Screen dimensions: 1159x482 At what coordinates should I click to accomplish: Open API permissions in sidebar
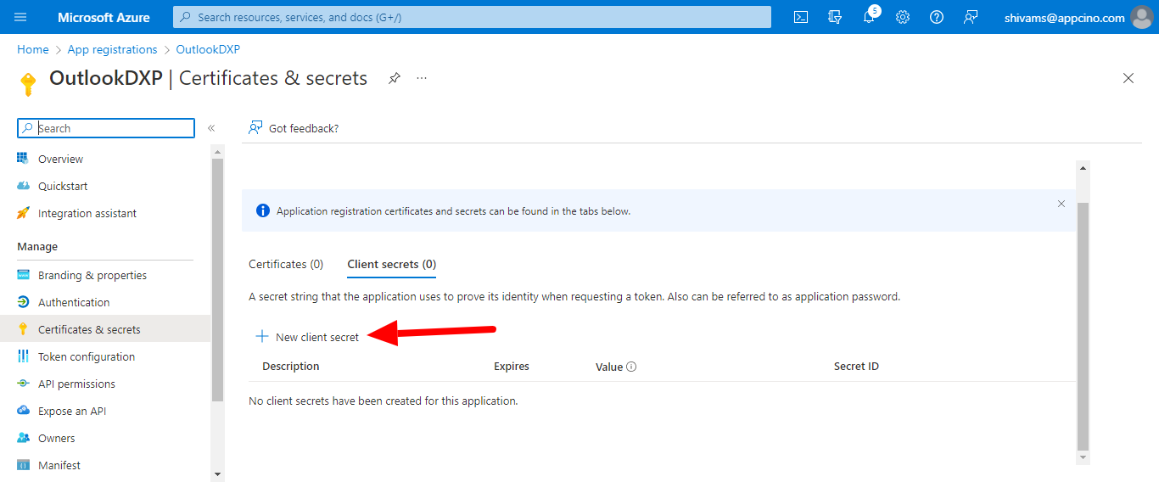76,384
